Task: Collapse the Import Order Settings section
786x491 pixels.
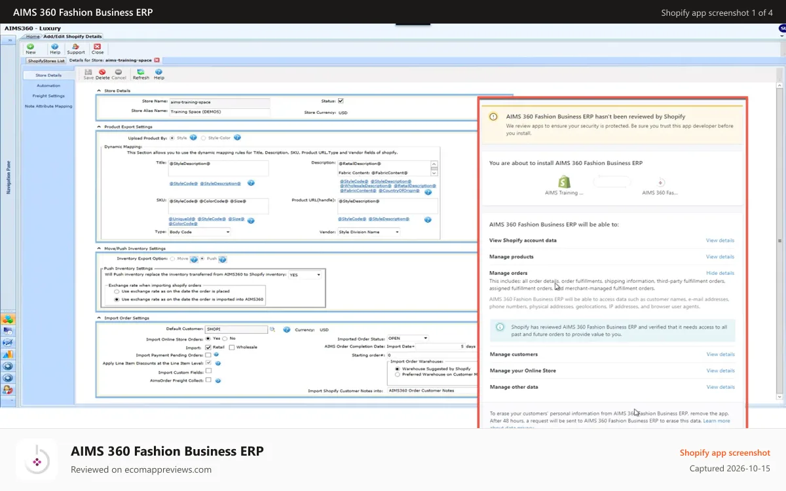Action: pos(99,318)
